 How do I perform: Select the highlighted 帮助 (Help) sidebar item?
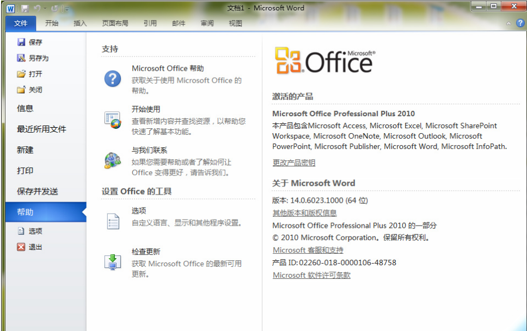[46, 212]
